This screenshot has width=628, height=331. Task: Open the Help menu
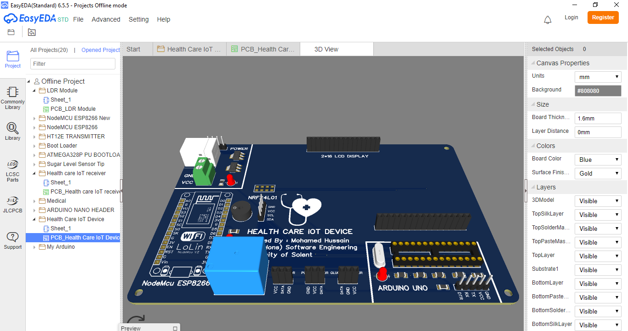(x=164, y=19)
